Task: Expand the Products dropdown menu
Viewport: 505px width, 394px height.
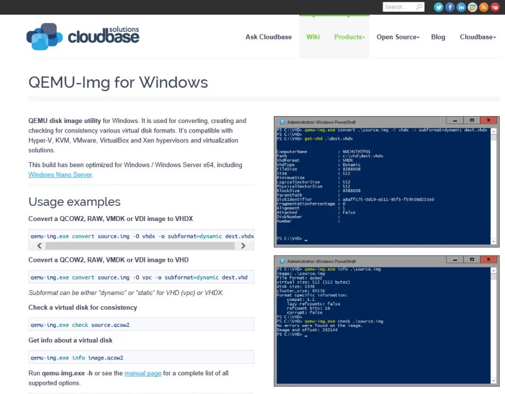Action: 349,37
